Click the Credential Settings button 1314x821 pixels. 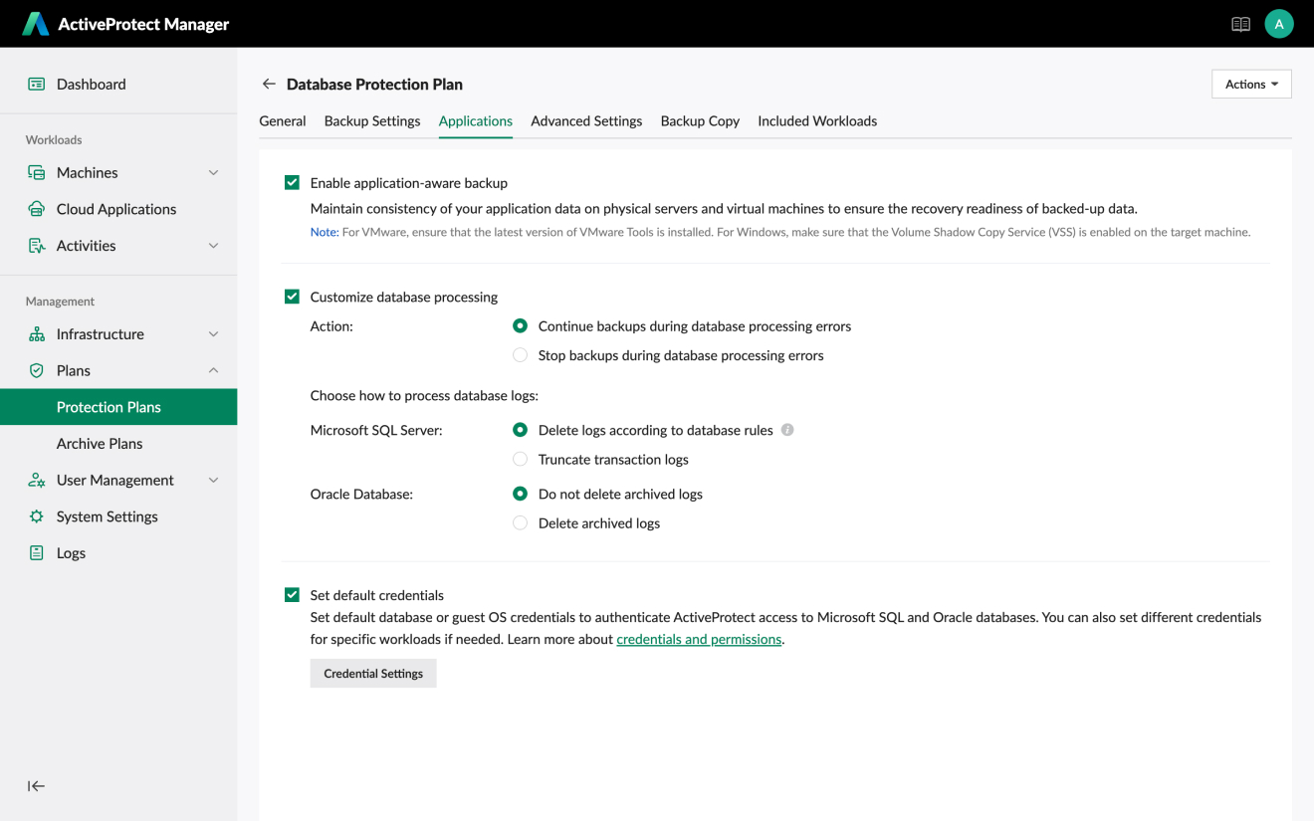point(373,674)
